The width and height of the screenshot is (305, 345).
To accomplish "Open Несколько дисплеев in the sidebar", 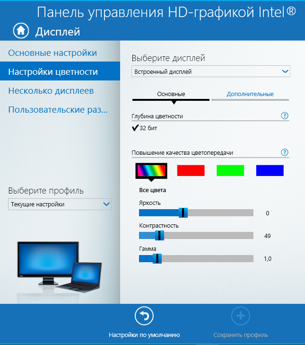I will click(x=51, y=90).
